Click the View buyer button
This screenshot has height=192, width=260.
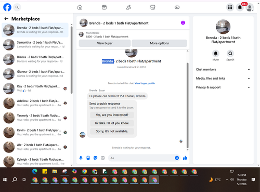[x=105, y=43]
